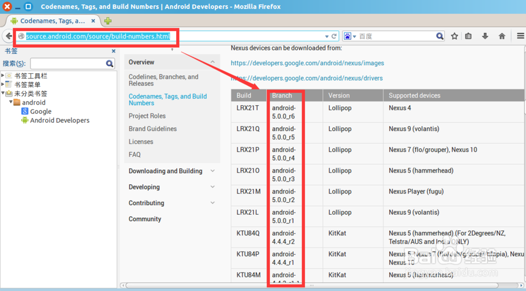Open the Brand Guidelines page
This screenshot has height=291, width=526.
153,129
